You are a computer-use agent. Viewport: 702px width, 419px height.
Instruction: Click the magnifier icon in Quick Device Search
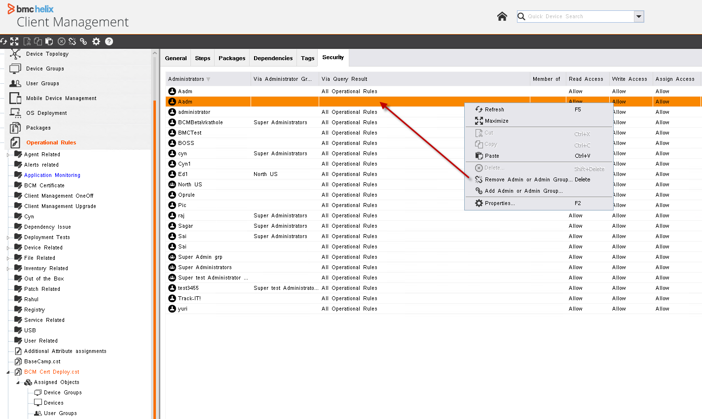tap(521, 16)
